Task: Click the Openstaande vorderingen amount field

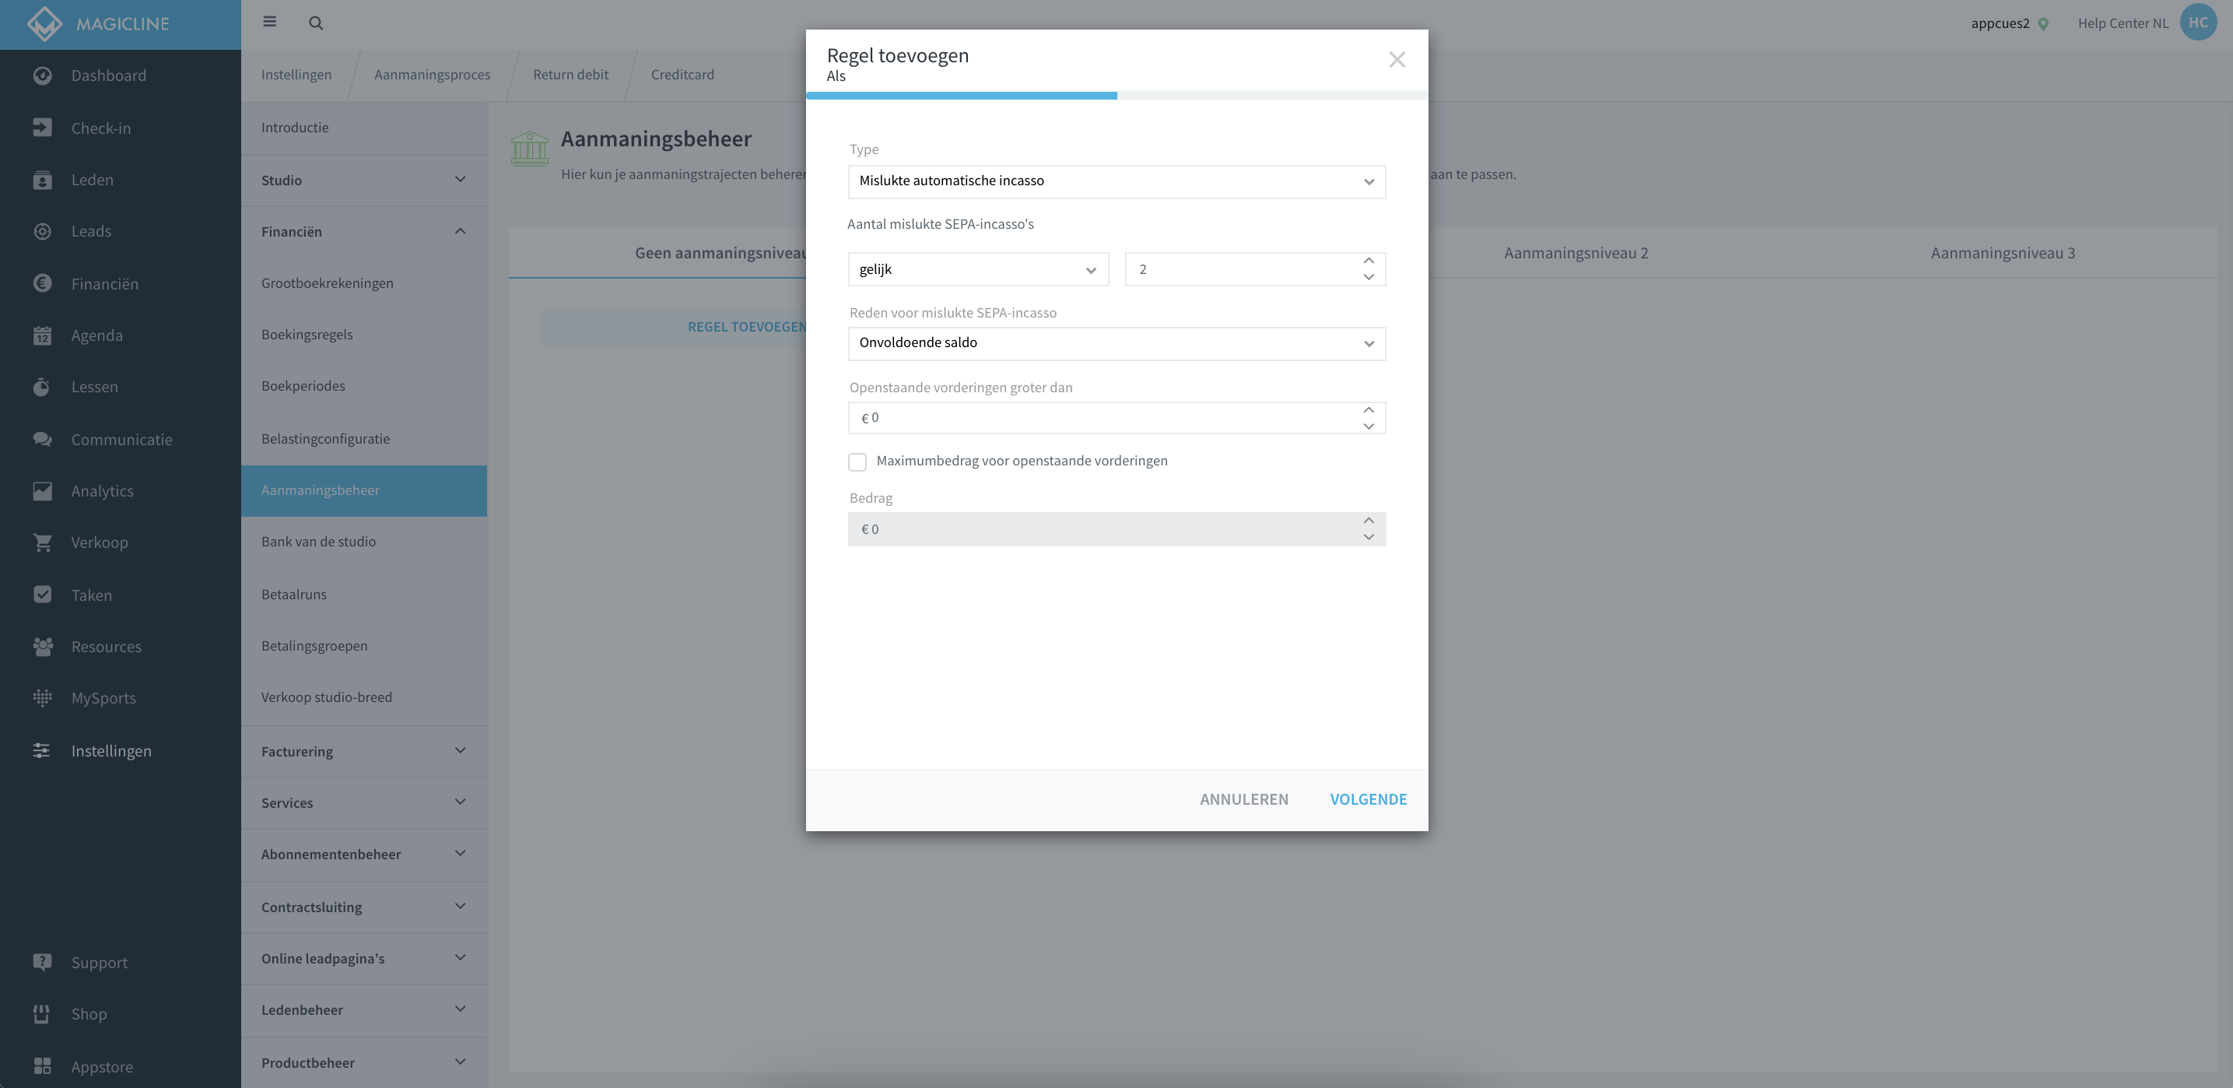Action: [x=1116, y=418]
